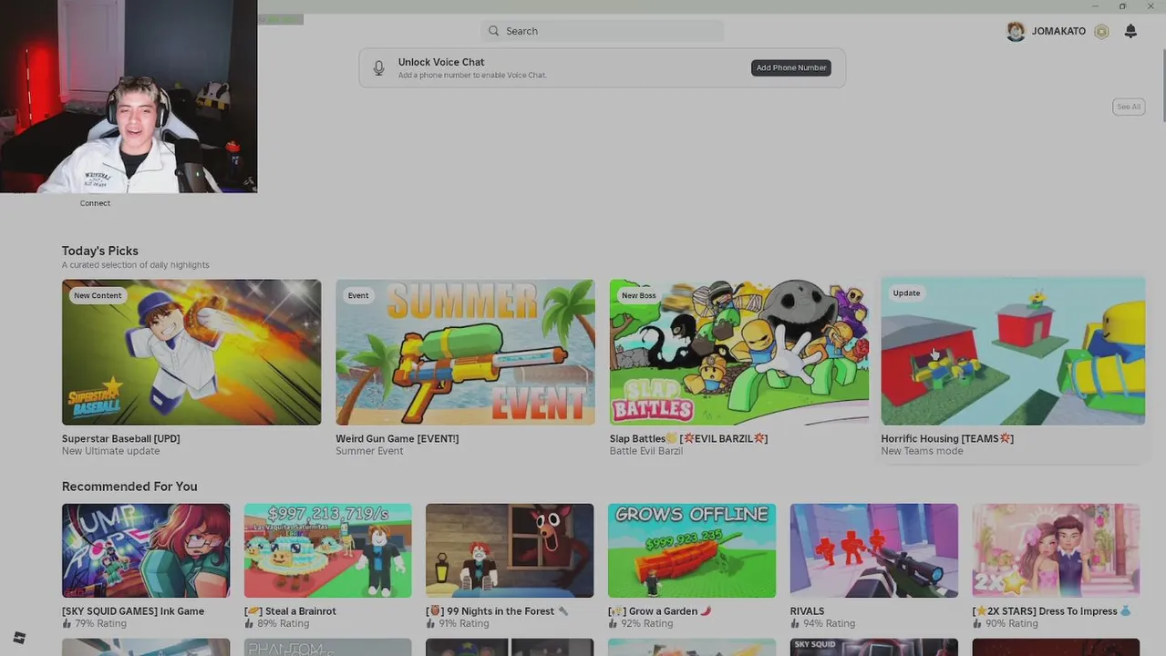The width and height of the screenshot is (1166, 656).
Task: Click the Recommended For You heading
Action: tap(129, 487)
